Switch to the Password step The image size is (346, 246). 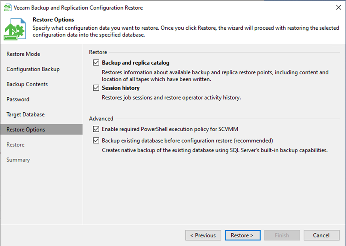pos(18,100)
